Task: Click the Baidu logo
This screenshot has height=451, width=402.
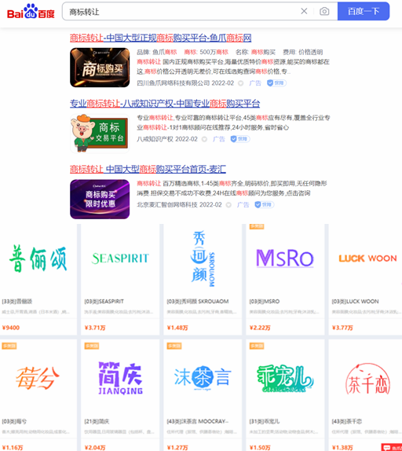Action: click(31, 11)
